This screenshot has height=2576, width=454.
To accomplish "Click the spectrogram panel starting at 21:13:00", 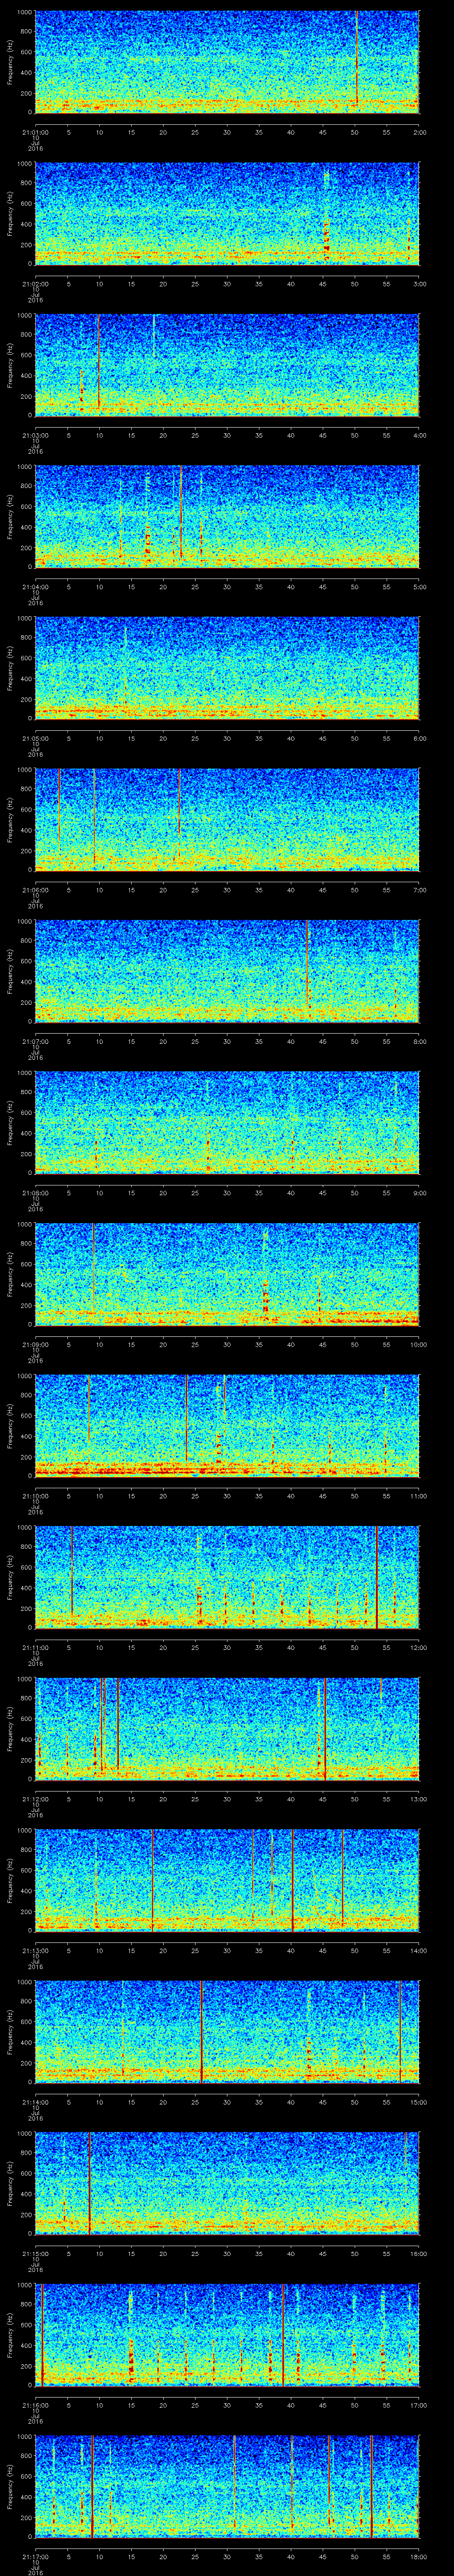I will (x=227, y=1880).
